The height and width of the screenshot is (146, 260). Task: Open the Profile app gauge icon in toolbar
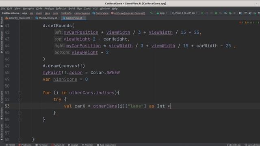pyautogui.click(x=225, y=13)
